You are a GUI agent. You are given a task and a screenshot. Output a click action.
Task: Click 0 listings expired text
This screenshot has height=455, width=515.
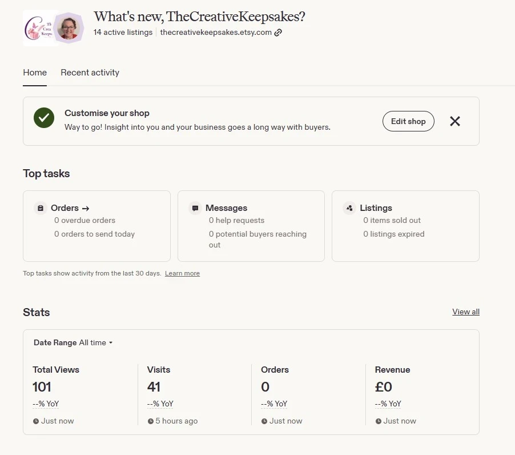394,234
